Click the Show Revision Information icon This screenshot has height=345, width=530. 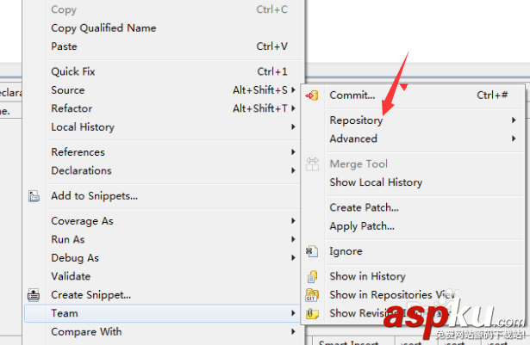[x=312, y=314]
